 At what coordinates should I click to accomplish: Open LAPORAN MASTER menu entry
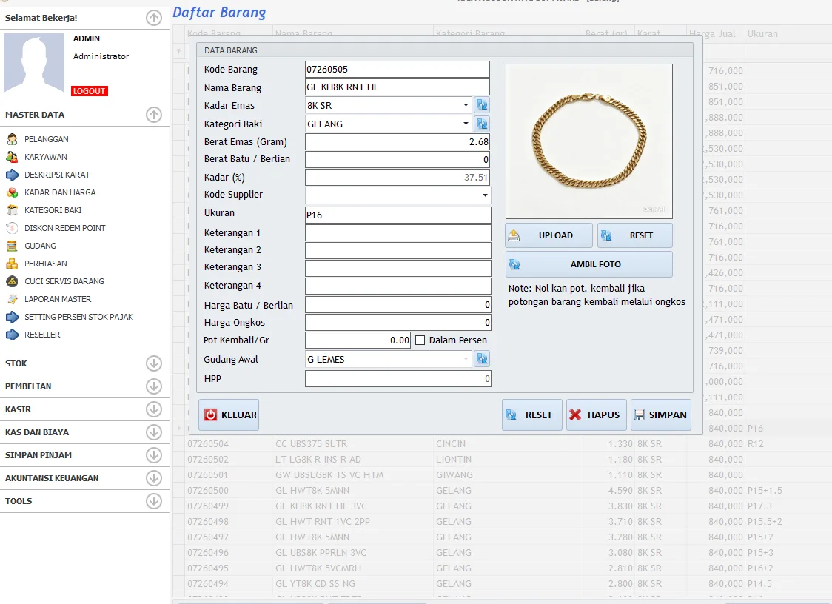tap(58, 299)
